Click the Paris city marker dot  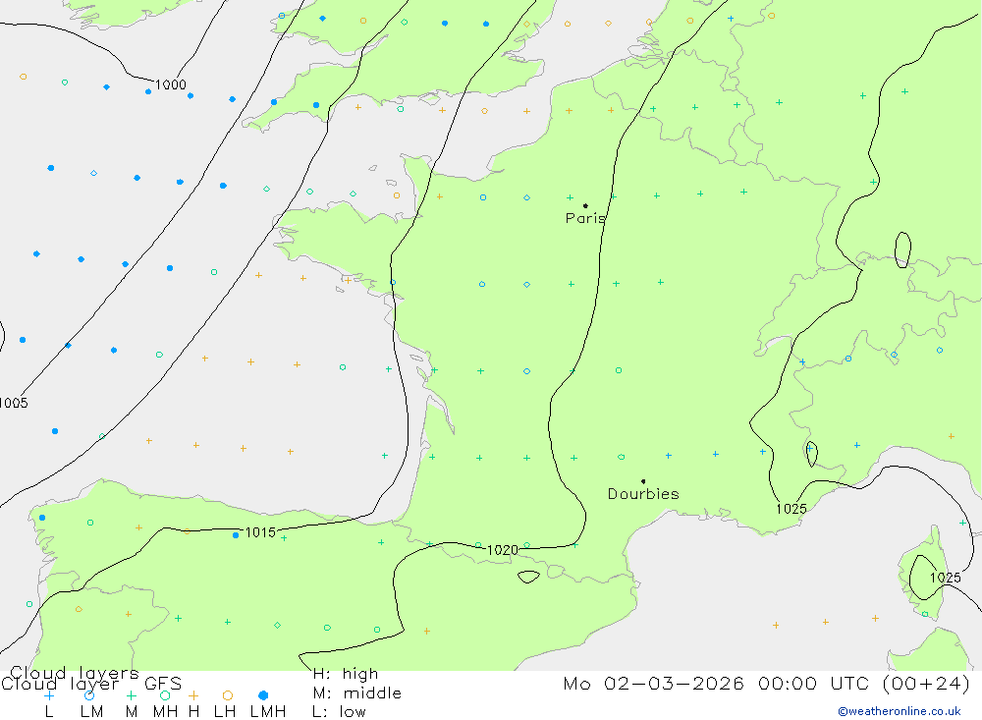[585, 205]
